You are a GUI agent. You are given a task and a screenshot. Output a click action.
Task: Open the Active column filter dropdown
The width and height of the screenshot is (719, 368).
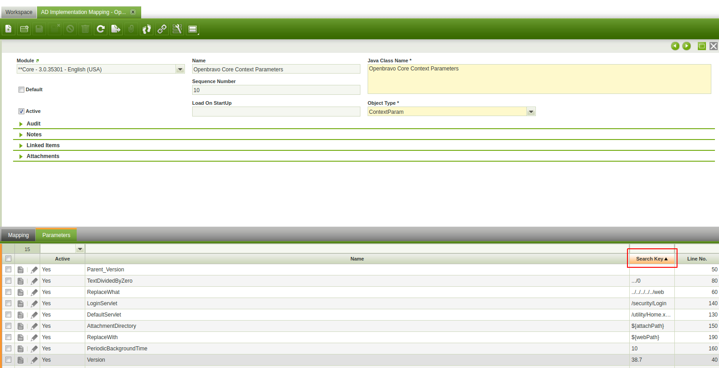click(80, 249)
